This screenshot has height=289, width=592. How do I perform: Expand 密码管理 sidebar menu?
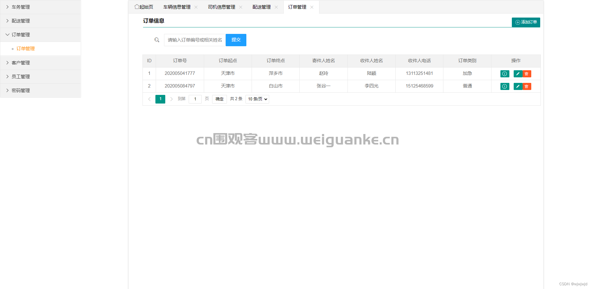pos(40,91)
